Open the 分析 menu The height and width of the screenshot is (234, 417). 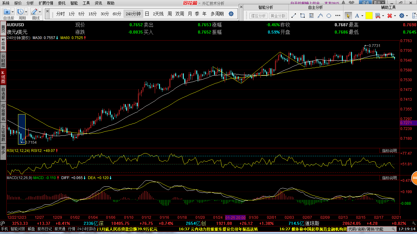(30, 3)
